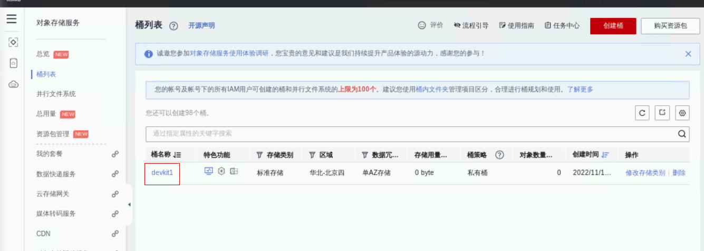Viewport: 704px width, 251px height.
Task: Click the export list icon
Action: click(662, 113)
